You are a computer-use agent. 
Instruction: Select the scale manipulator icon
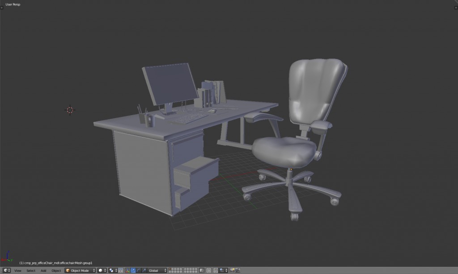pos(143,270)
